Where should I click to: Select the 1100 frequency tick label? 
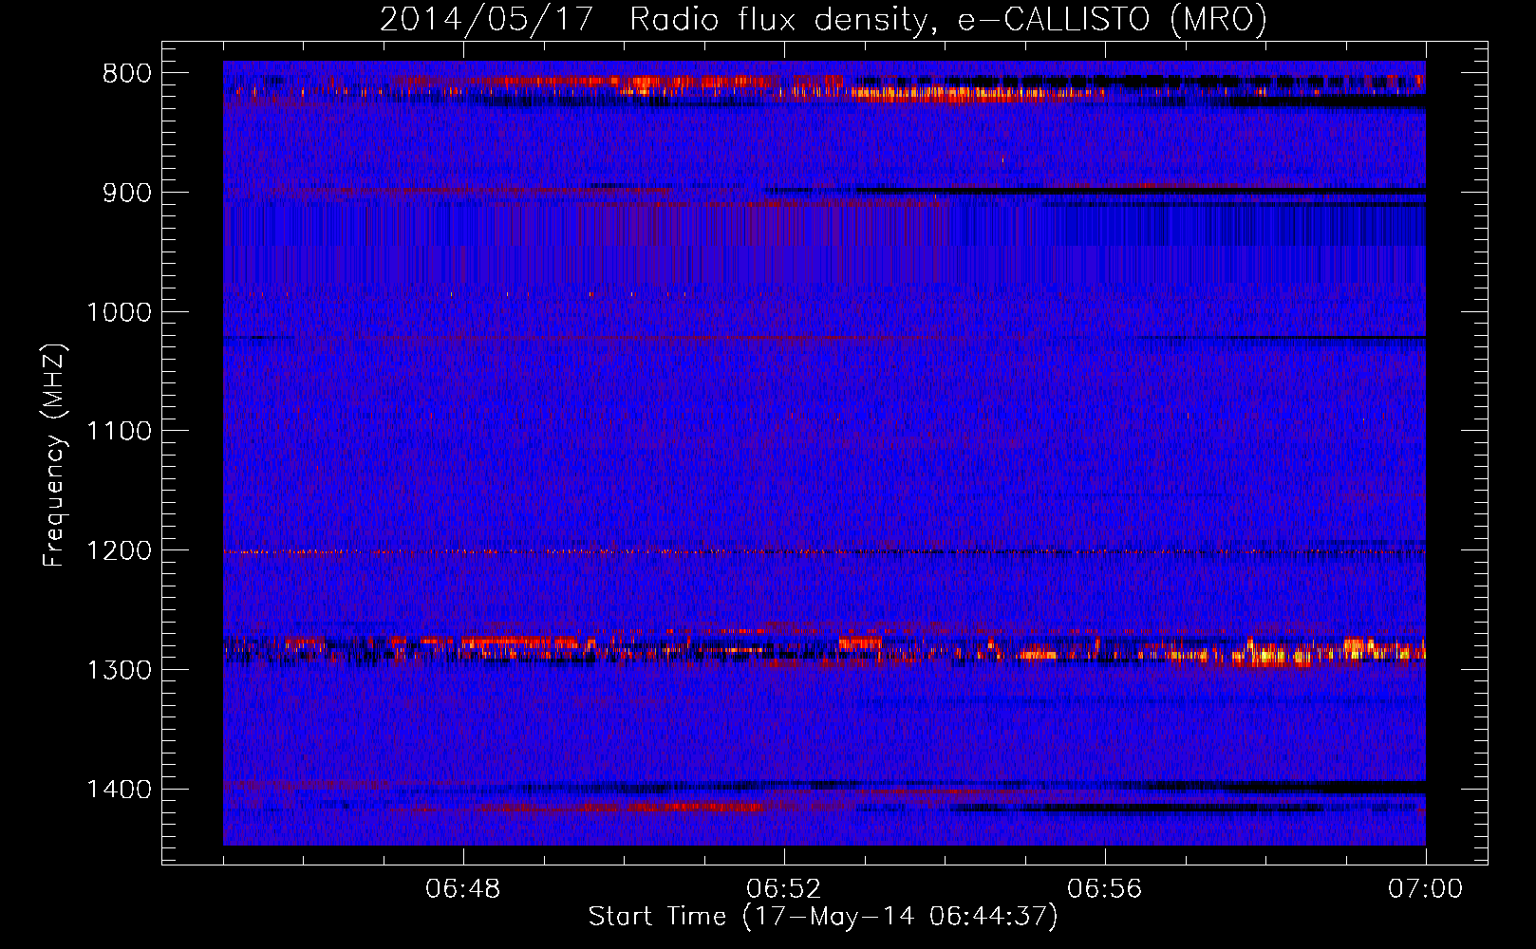[x=119, y=432]
